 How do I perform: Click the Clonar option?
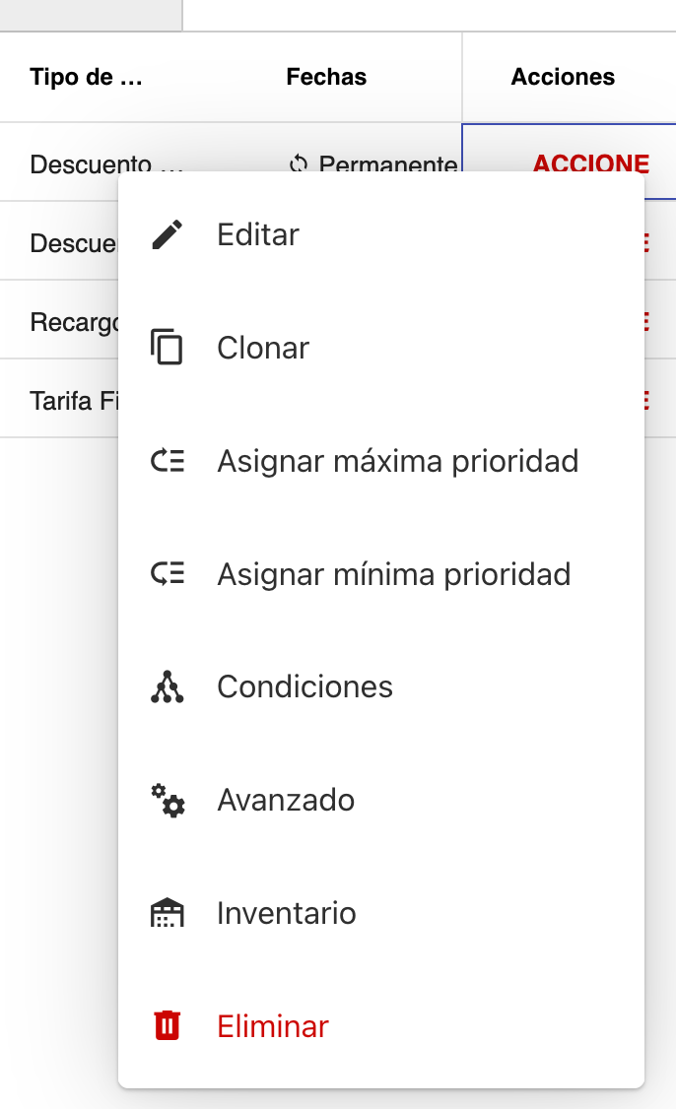[262, 347]
